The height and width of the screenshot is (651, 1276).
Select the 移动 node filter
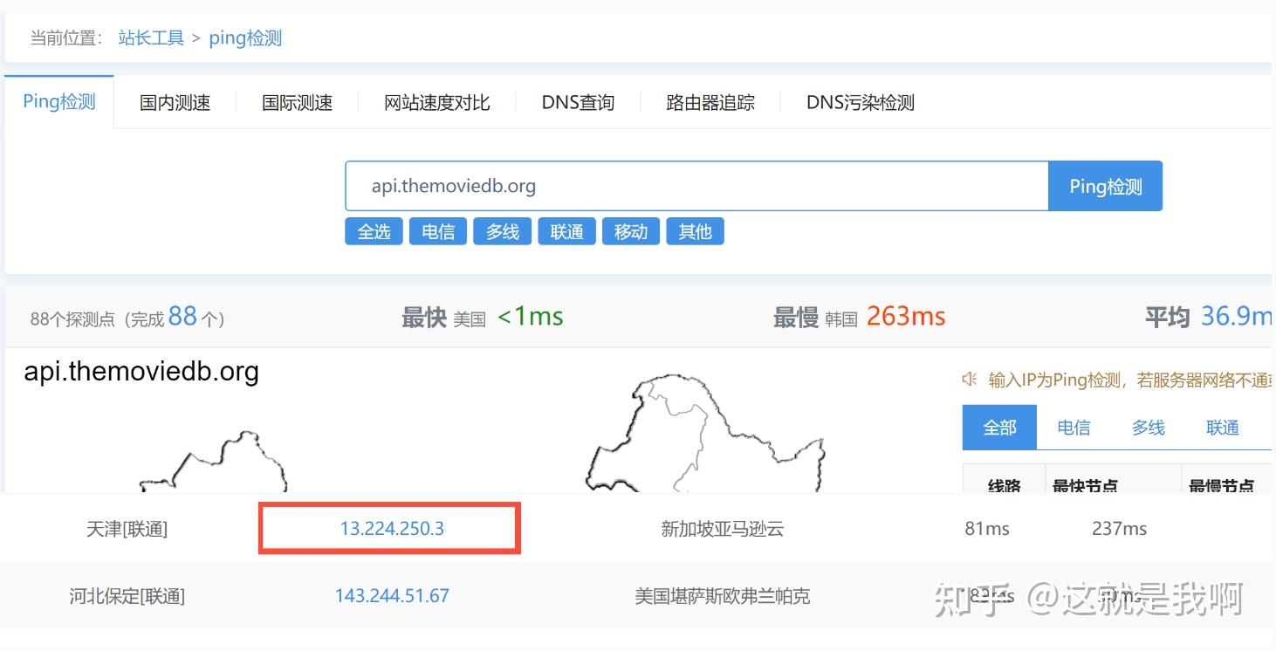(630, 230)
